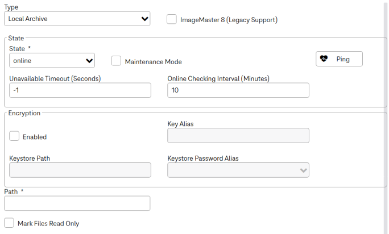
Task: Click the Ping button
Action: click(x=339, y=58)
